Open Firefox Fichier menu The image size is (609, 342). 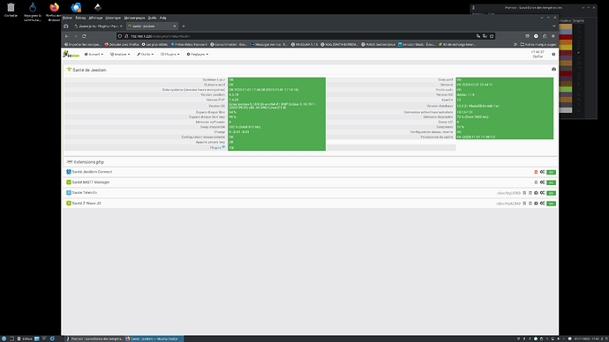click(x=68, y=18)
